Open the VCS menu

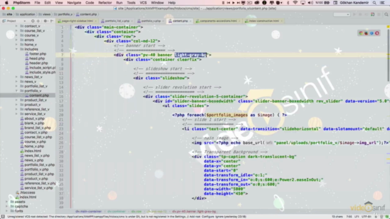143,2
